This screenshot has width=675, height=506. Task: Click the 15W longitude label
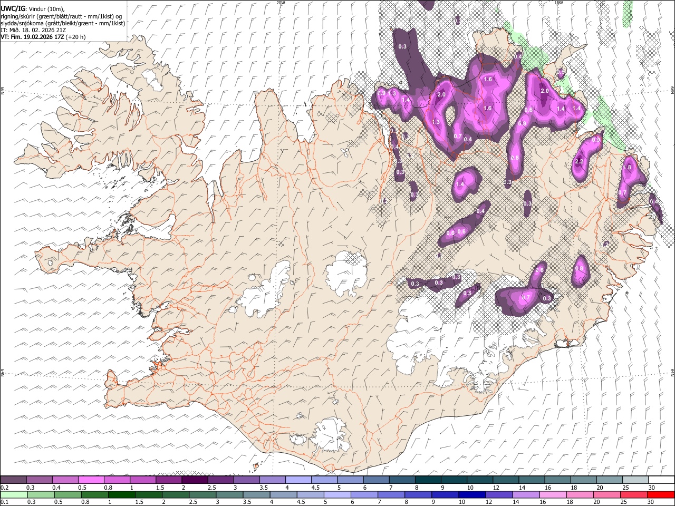point(558,3)
